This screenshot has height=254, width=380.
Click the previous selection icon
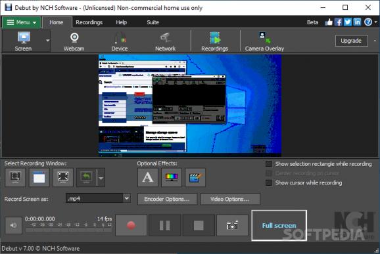pos(87,178)
